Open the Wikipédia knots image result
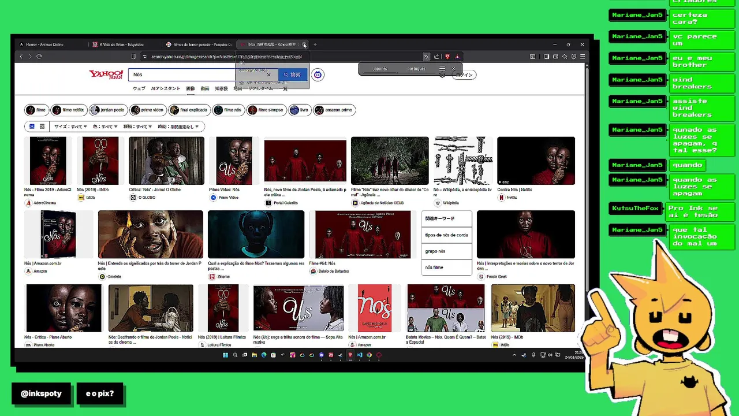This screenshot has width=739, height=416. (x=463, y=161)
